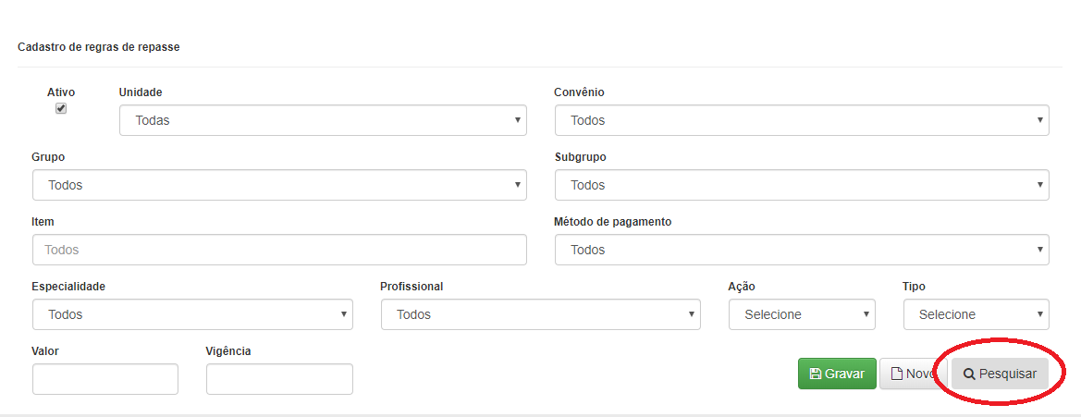
Task: Expand the Subgrupo dropdown
Action: coord(802,185)
